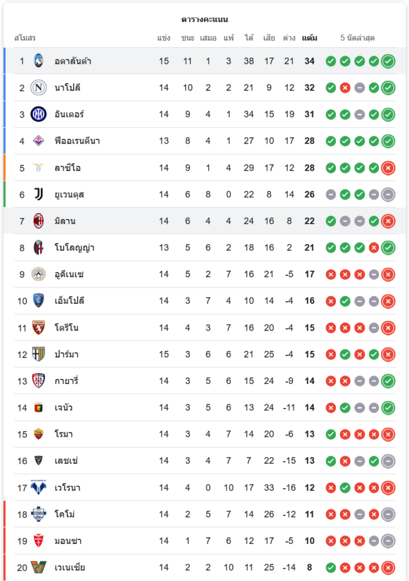Click the แต้ม column header

click(x=309, y=38)
